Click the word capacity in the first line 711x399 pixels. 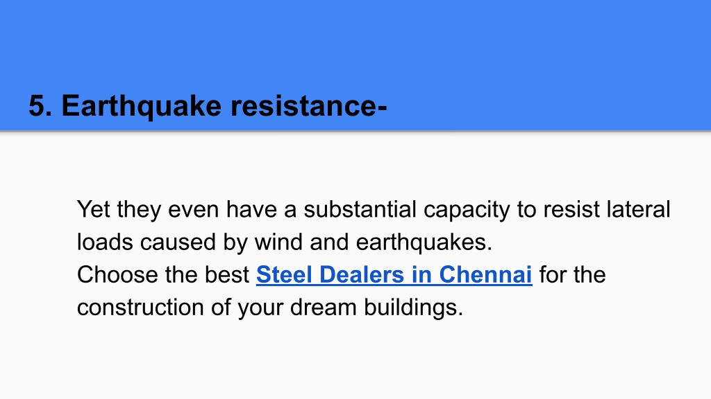467,209
